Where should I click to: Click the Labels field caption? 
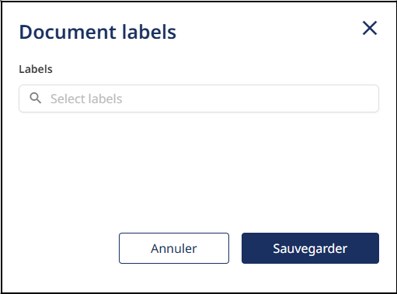(36, 69)
